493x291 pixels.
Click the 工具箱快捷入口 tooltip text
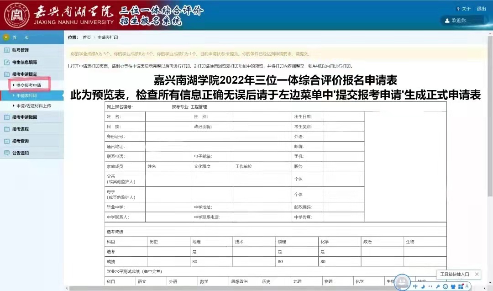pyautogui.click(x=454, y=275)
